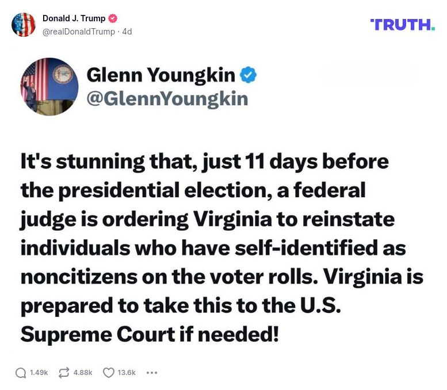Click the @realDonaldTrump handle
Viewport: 447px width, 390px height.
pyautogui.click(x=79, y=32)
